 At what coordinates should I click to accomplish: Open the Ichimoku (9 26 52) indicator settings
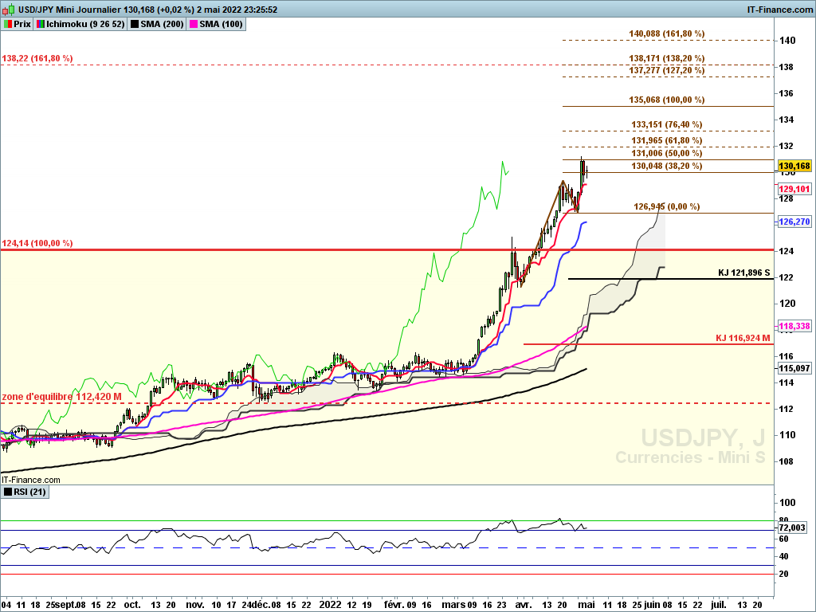tap(84, 25)
